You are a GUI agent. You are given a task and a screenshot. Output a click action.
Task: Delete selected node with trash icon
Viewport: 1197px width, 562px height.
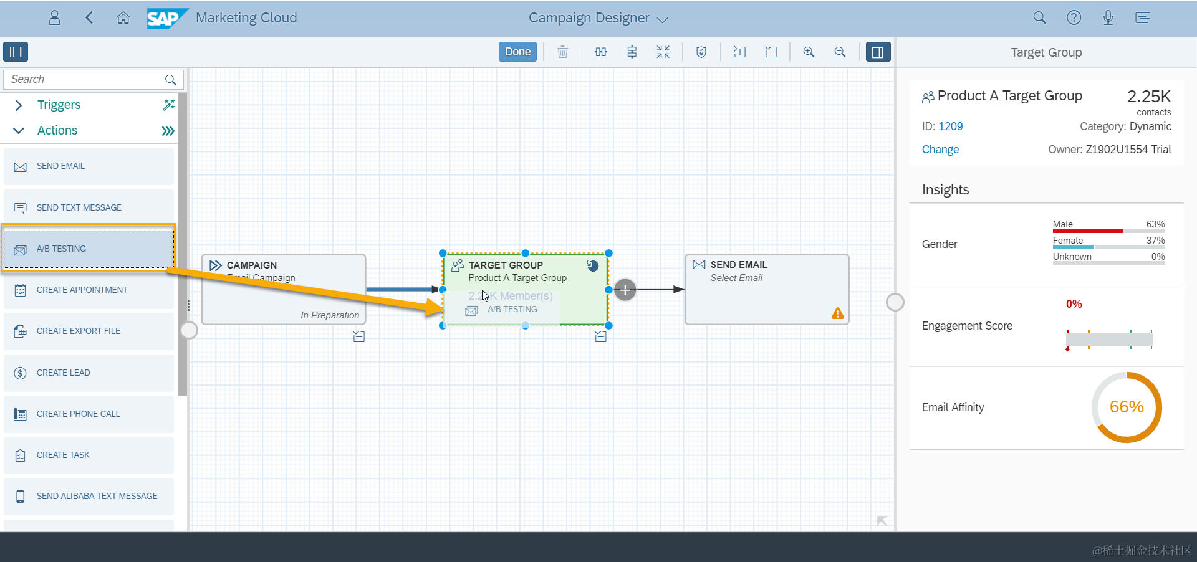pyautogui.click(x=562, y=52)
